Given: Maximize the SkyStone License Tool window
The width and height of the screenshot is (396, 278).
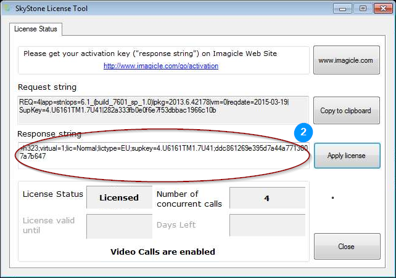Looking at the screenshot, I should (x=363, y=9).
